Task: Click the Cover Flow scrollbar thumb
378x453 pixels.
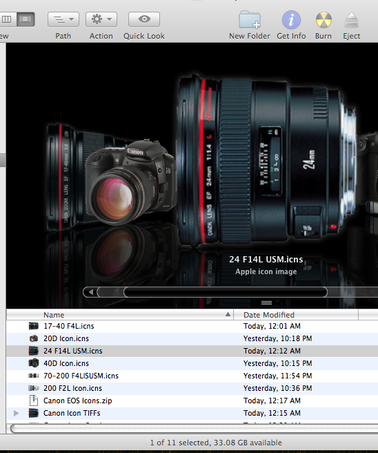Action: 226,292
